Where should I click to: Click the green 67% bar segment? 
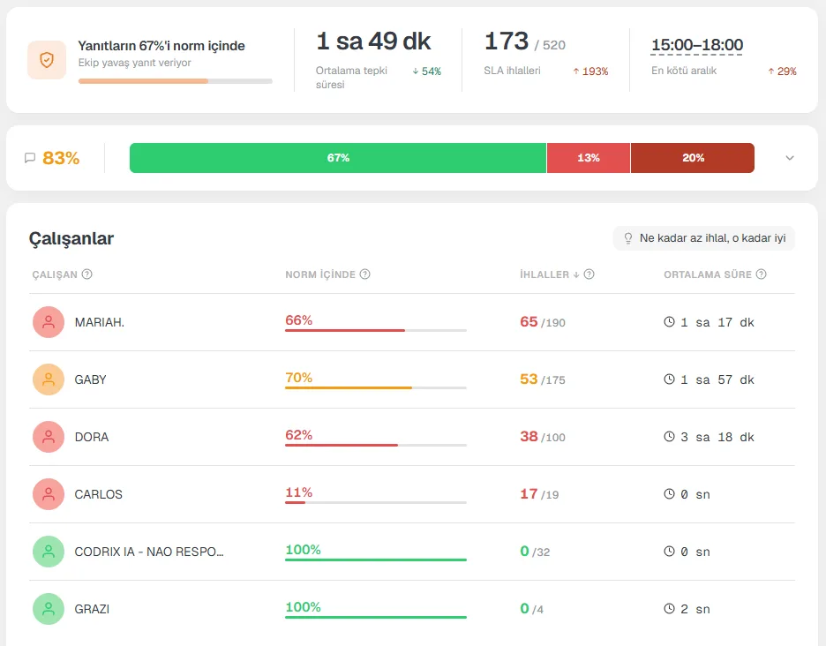click(x=338, y=158)
